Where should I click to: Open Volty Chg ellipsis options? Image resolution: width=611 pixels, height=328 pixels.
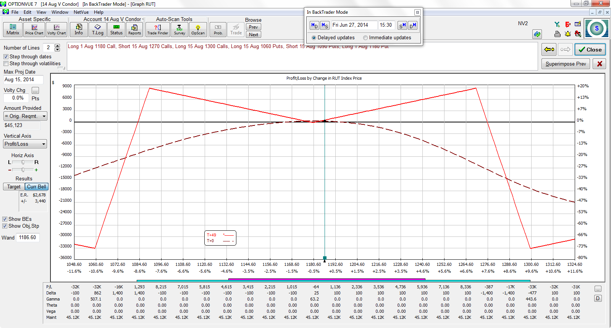(35, 90)
